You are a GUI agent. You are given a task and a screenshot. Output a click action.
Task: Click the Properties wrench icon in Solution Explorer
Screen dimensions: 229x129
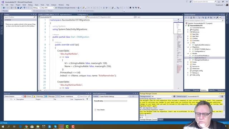click(217, 18)
